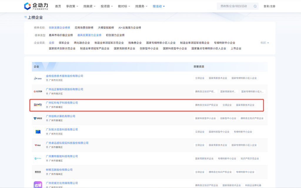
Task: Click 登录/注册 in the header
Action: click(x=269, y=6)
